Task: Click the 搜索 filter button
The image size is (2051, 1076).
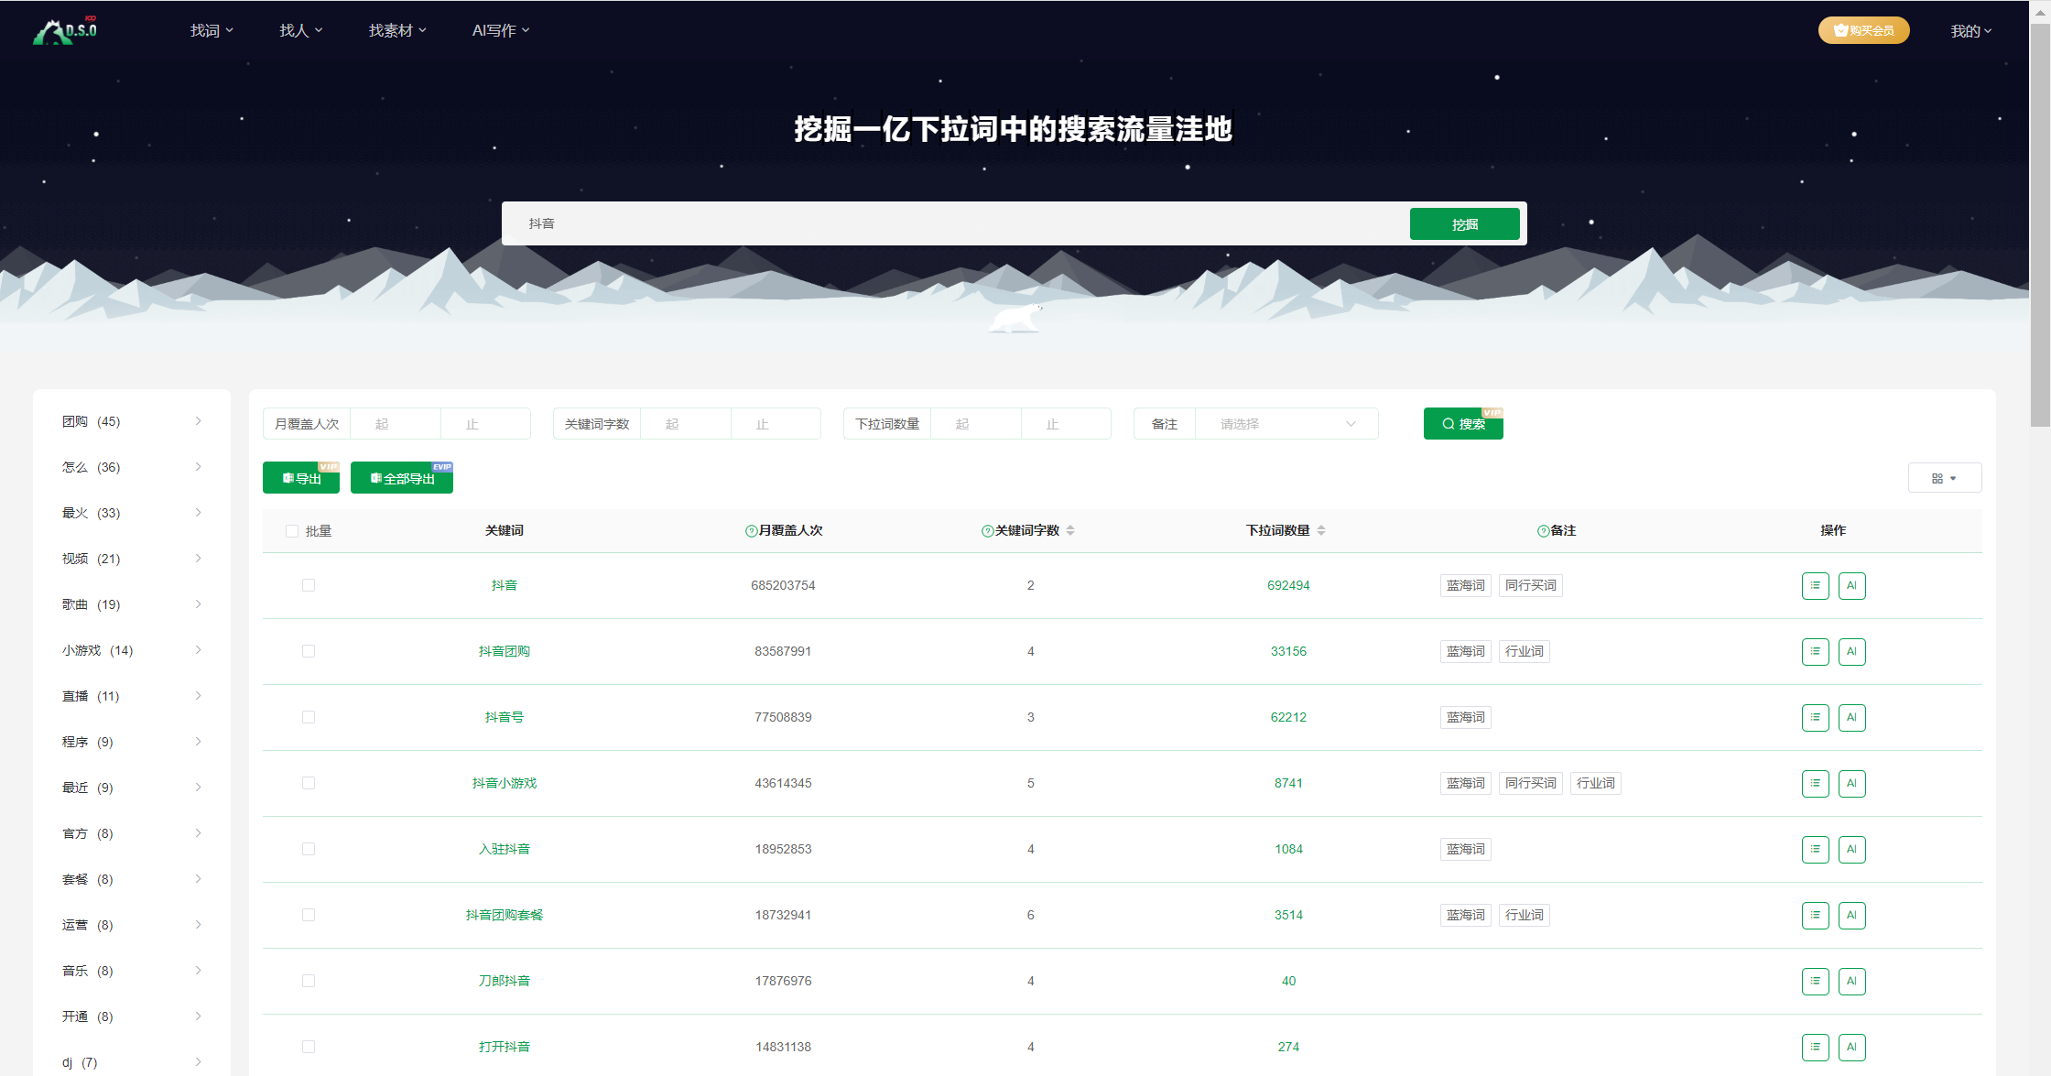Action: pos(1463,424)
